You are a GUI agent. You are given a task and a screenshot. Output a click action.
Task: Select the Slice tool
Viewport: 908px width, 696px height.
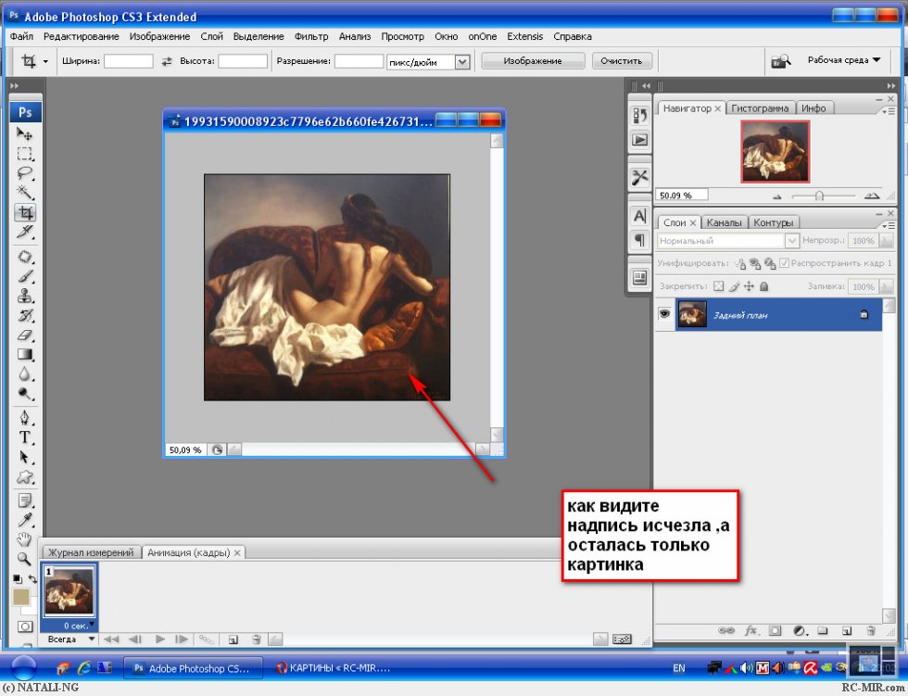(x=24, y=233)
